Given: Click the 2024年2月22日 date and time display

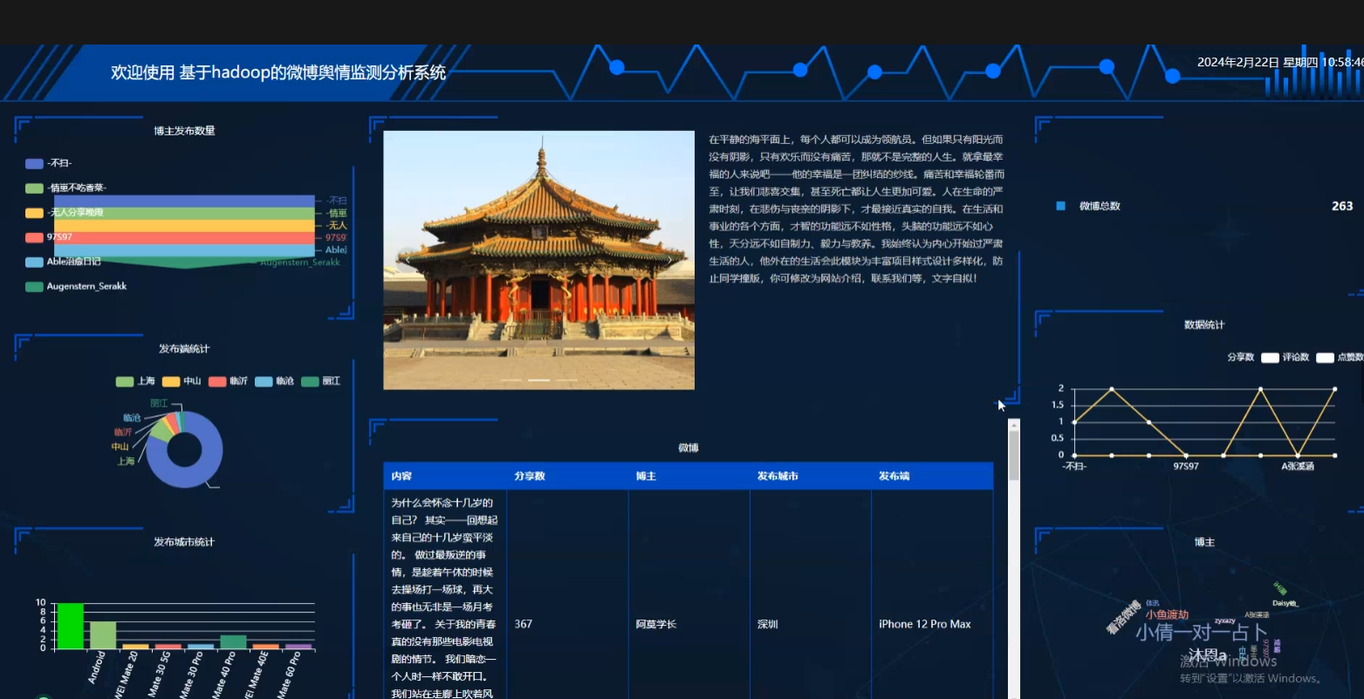Looking at the screenshot, I should pyautogui.click(x=1279, y=62).
